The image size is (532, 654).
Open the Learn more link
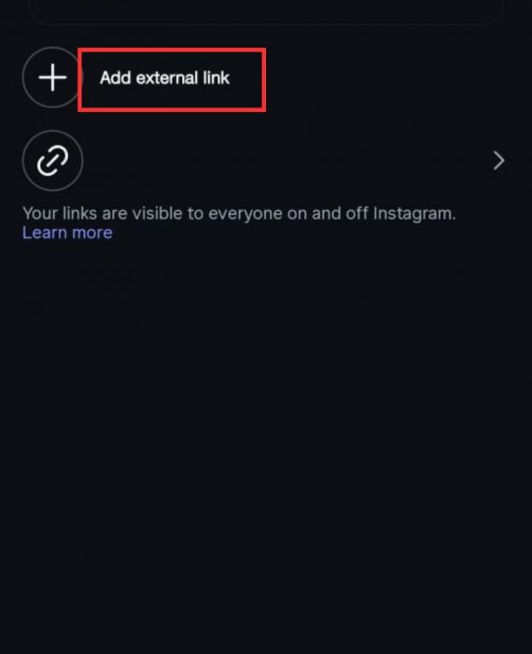tap(67, 233)
